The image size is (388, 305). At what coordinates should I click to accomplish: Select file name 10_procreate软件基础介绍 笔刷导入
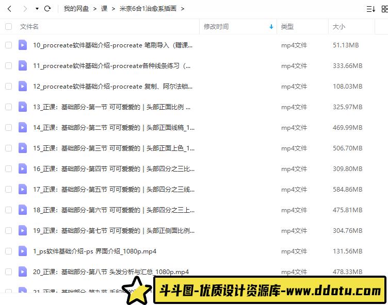112,45
